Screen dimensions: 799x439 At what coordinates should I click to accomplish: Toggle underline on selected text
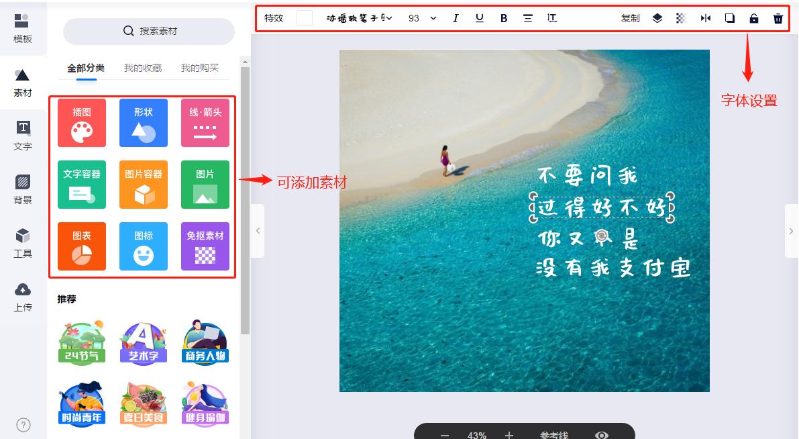[x=480, y=18]
